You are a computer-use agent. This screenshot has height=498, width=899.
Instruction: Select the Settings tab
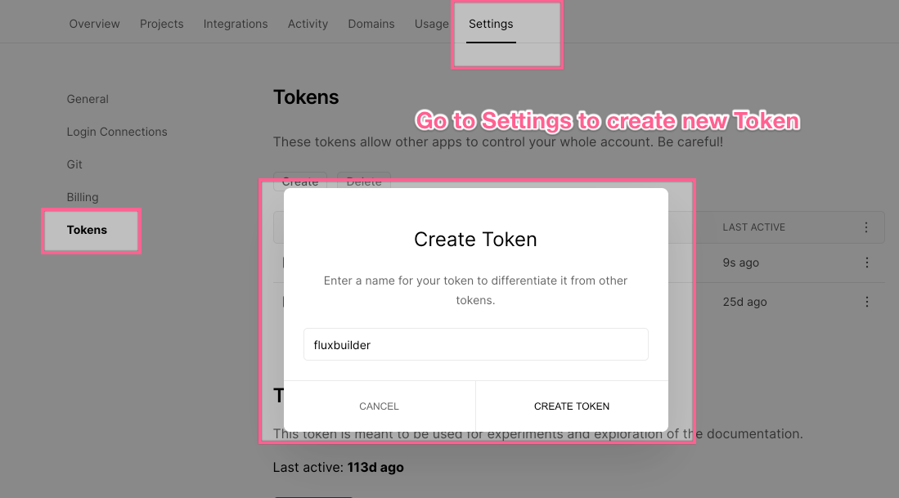click(x=491, y=24)
